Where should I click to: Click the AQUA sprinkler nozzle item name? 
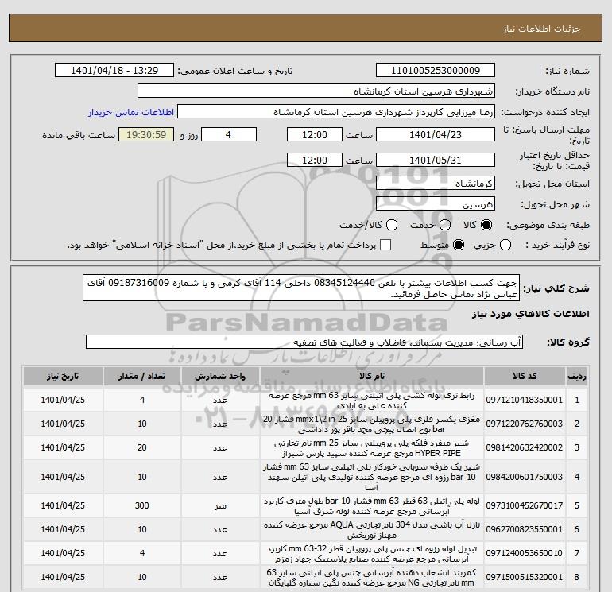(x=372, y=530)
